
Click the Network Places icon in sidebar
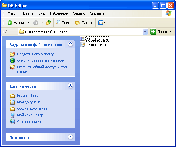pyautogui.click(x=12, y=122)
